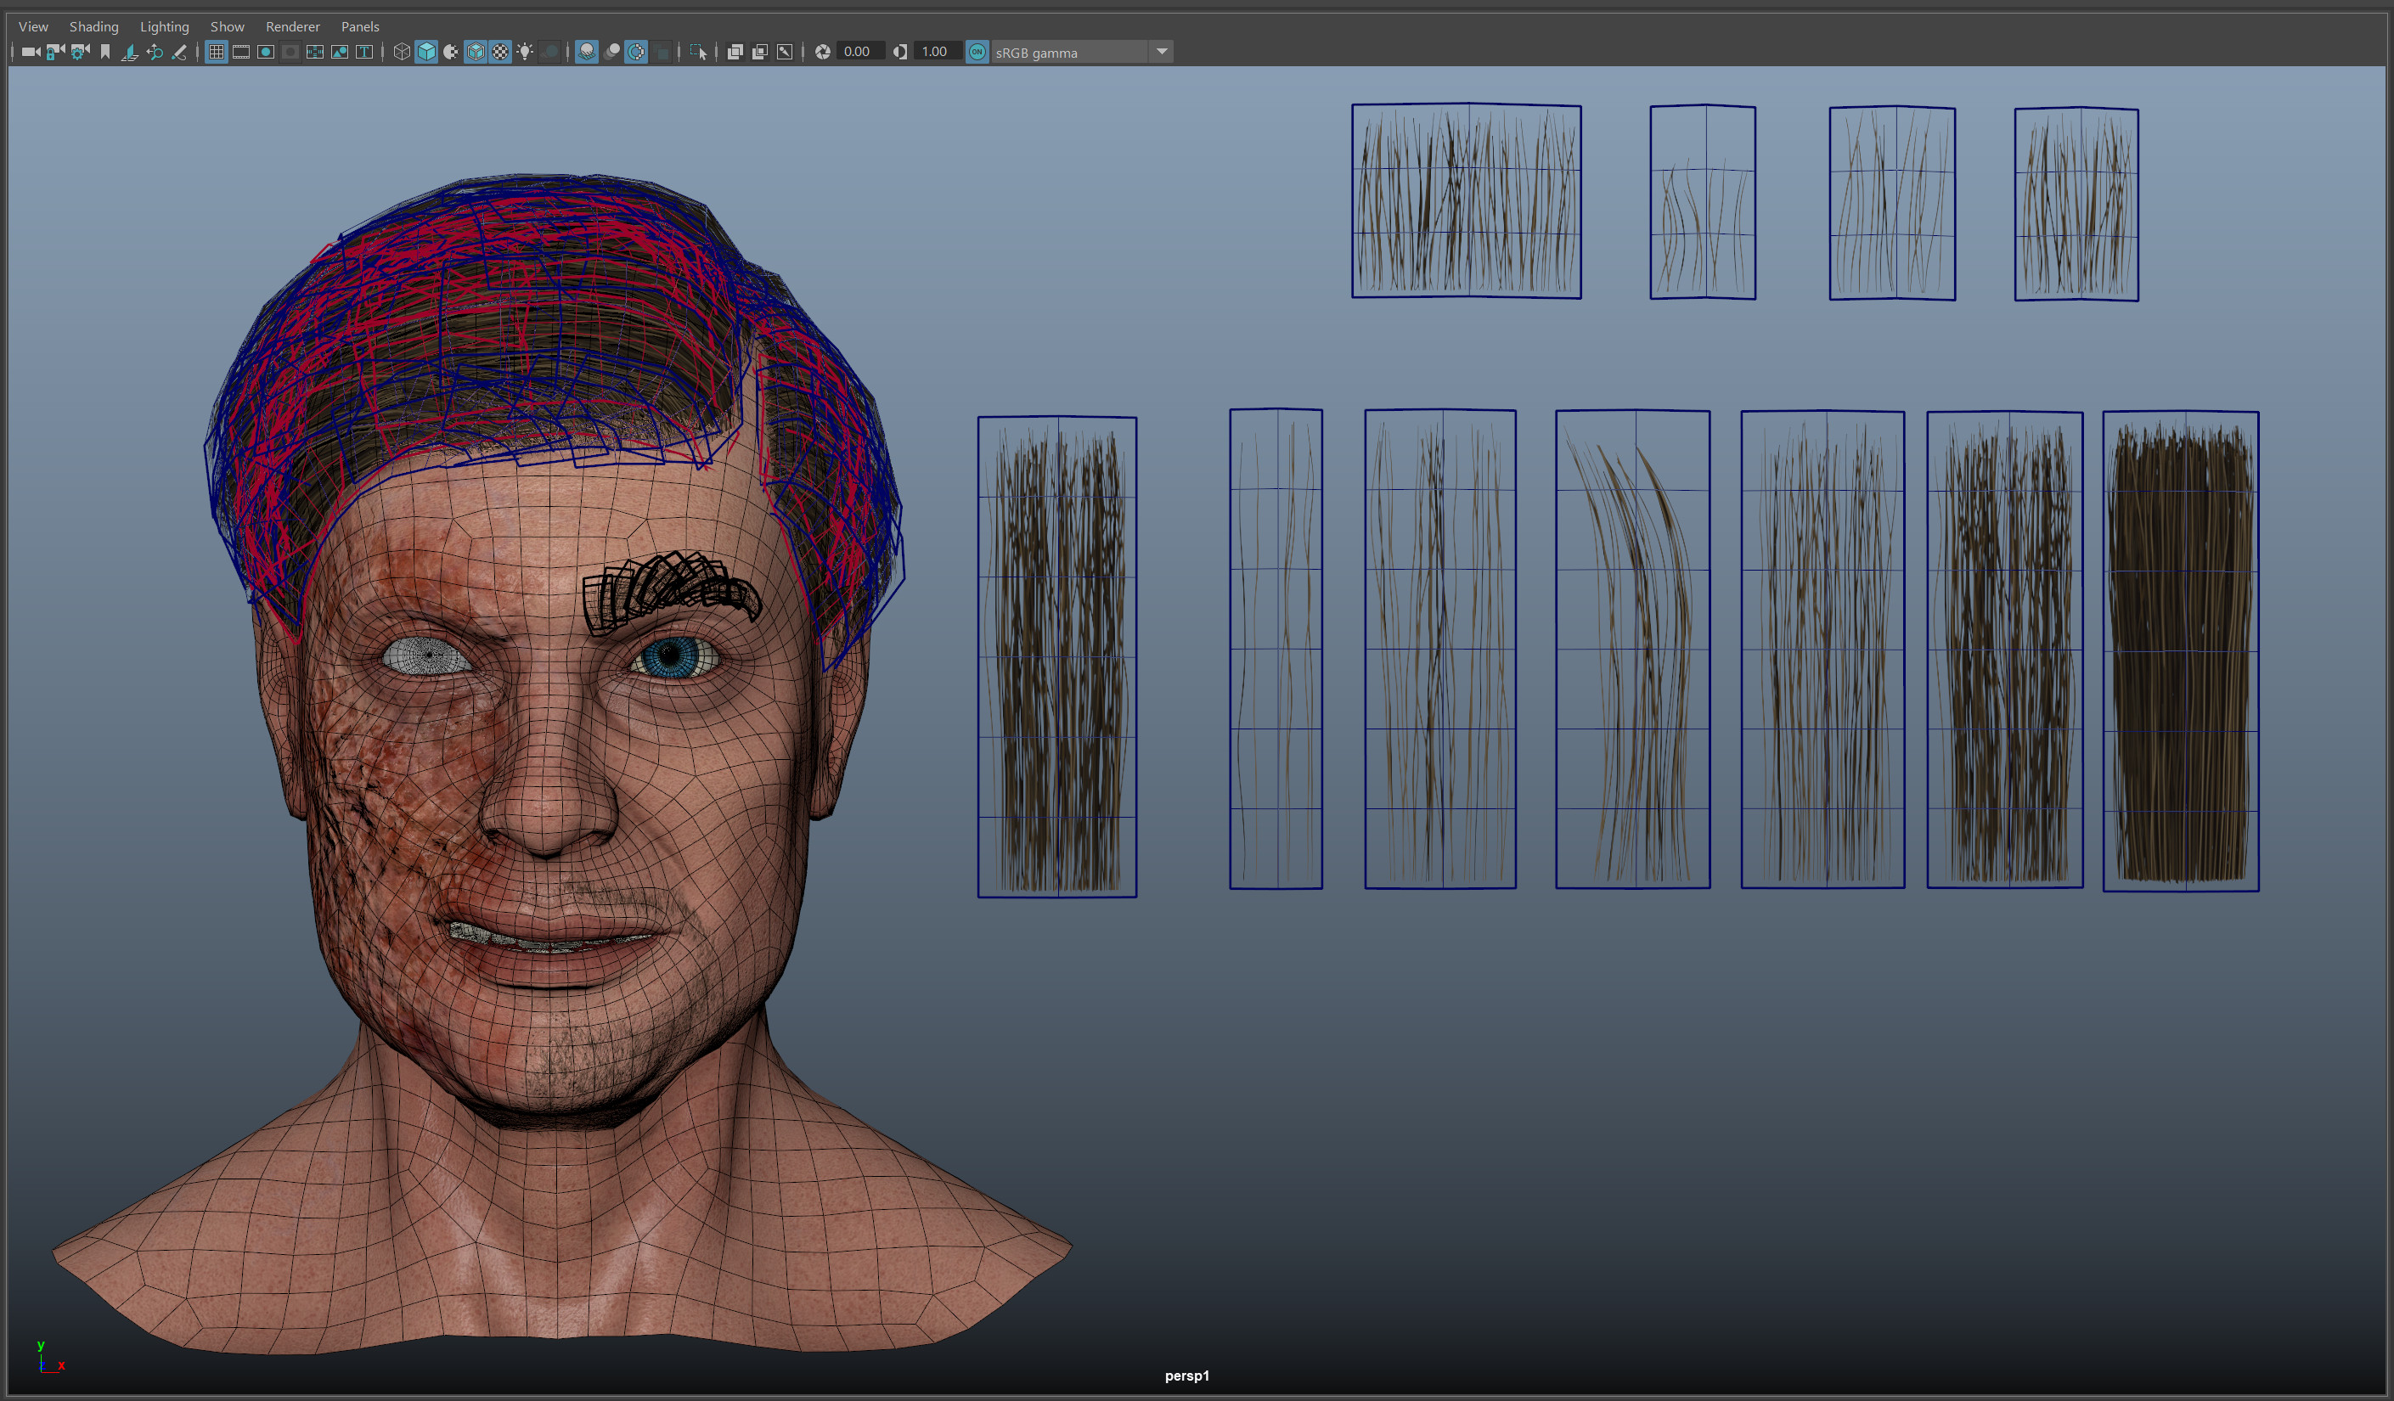Expand the sRGB gamma dropdown
Image resolution: width=2394 pixels, height=1401 pixels.
tap(1161, 53)
